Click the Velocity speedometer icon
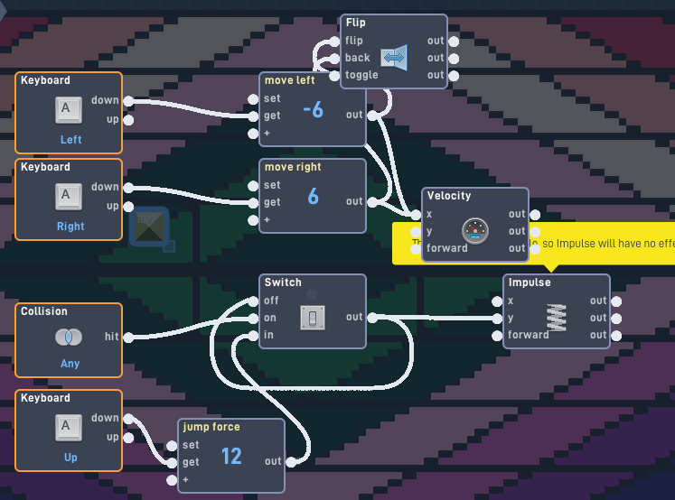Screen dimensions: 675x500 [475, 231]
